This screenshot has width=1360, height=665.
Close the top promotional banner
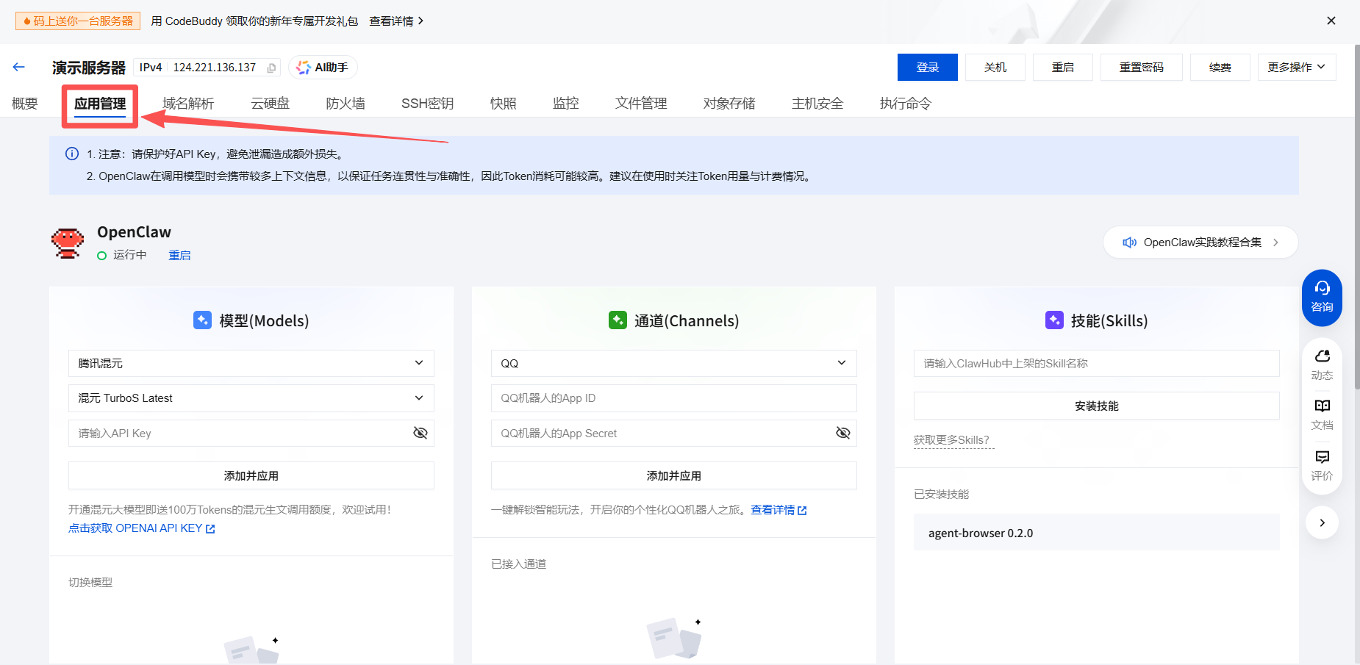1331,21
